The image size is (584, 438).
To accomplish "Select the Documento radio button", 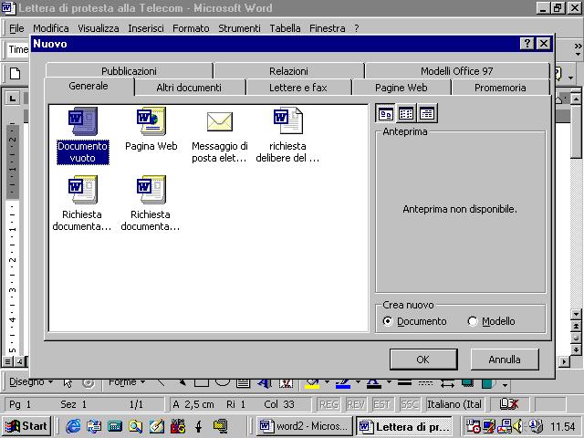I will [x=388, y=321].
